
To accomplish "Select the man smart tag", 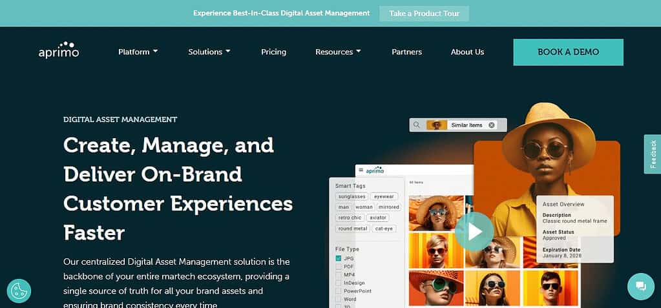I will tap(344, 207).
